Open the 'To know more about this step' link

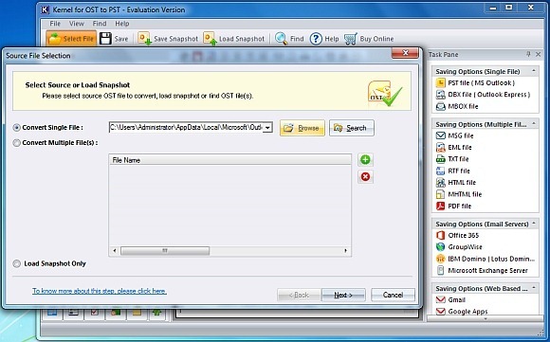click(x=100, y=291)
